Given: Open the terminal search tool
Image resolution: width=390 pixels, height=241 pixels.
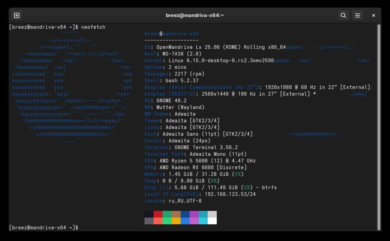Looking at the screenshot, I should click(343, 16).
